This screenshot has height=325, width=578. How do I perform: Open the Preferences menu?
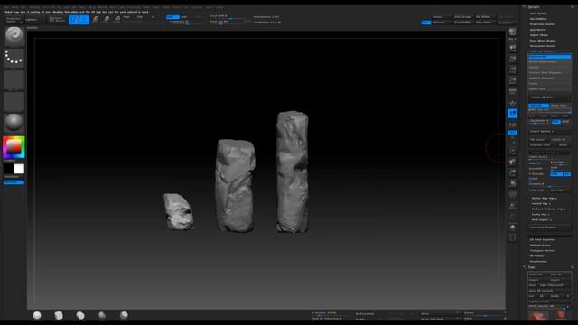(134, 7)
